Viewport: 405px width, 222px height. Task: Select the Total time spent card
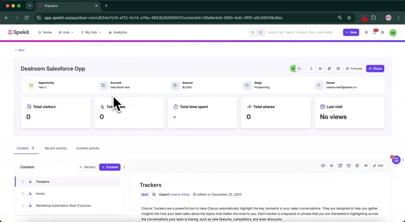(203, 113)
